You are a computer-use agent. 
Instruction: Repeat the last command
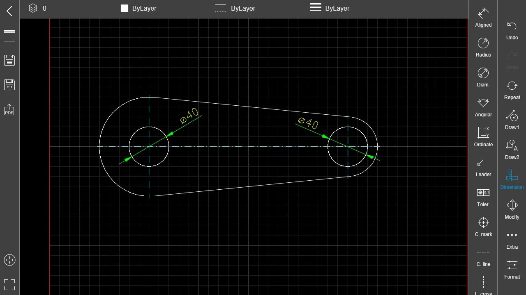(x=512, y=90)
